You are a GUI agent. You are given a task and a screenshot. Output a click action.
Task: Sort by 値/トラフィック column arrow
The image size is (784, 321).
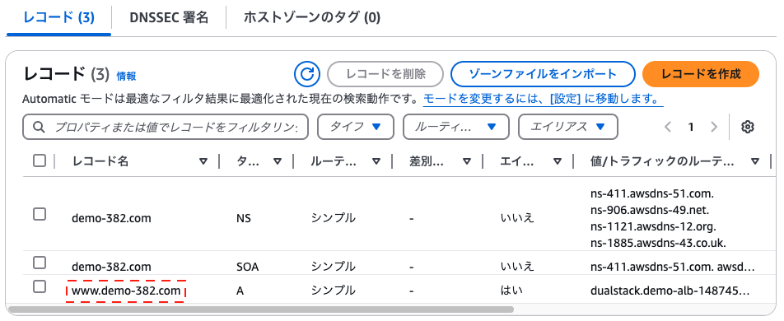(755, 161)
